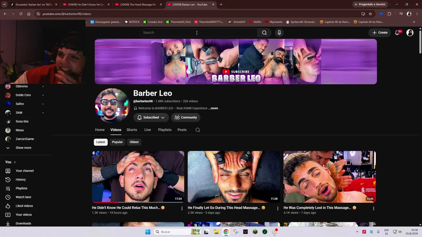This screenshot has width=422, height=237.
Task: Open the AnimeFLV bookmark
Action: coord(237,22)
